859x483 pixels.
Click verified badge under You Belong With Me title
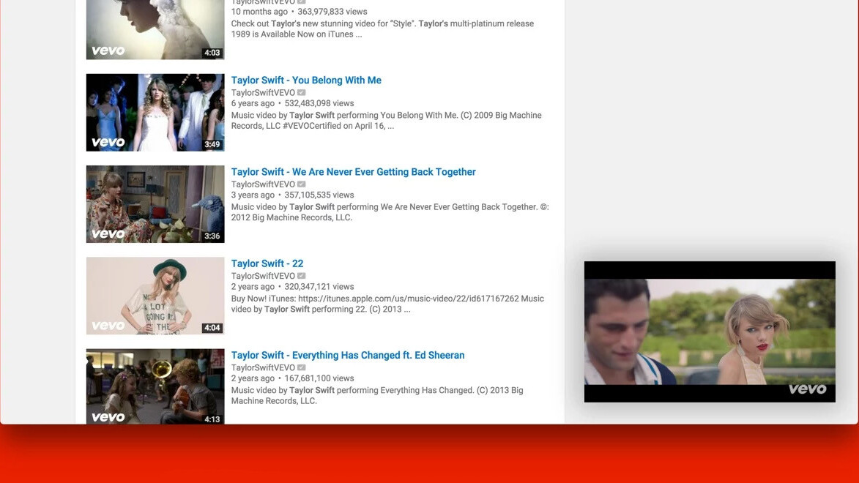[302, 93]
